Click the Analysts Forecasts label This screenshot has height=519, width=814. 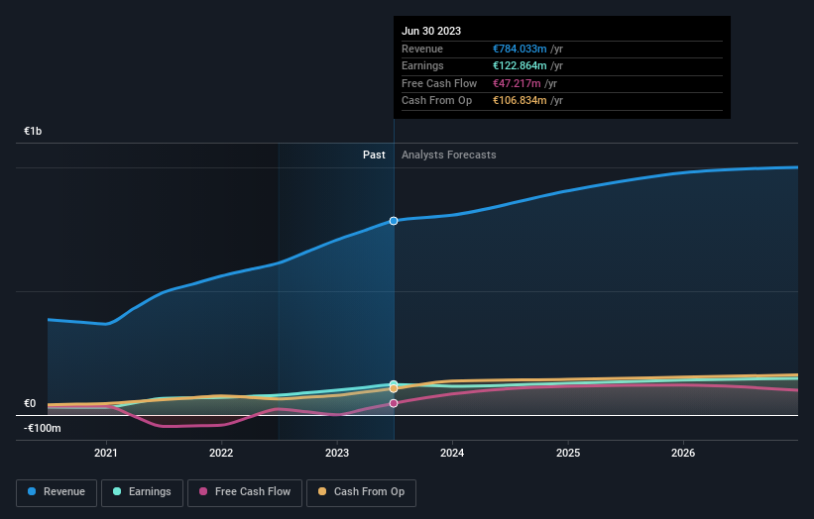click(448, 155)
